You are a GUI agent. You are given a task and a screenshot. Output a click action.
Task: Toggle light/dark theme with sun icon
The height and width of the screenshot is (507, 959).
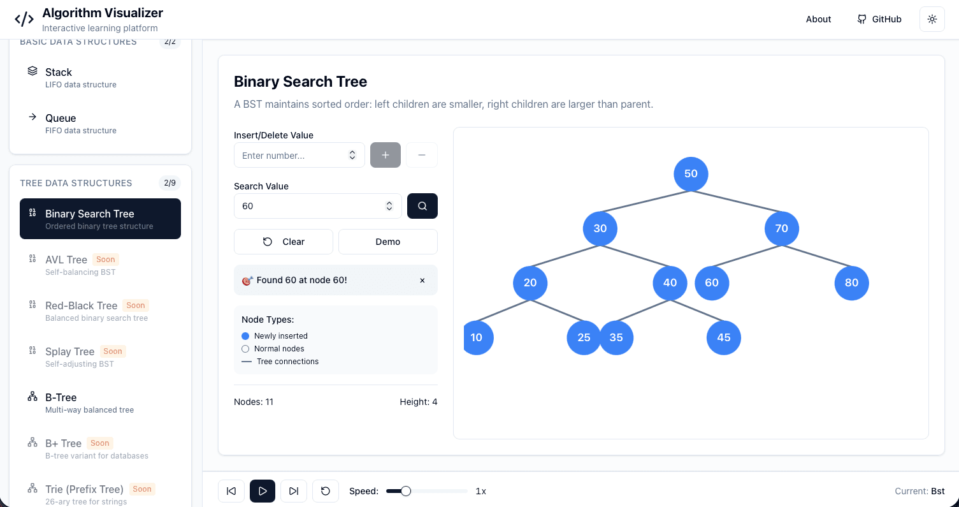(x=932, y=19)
